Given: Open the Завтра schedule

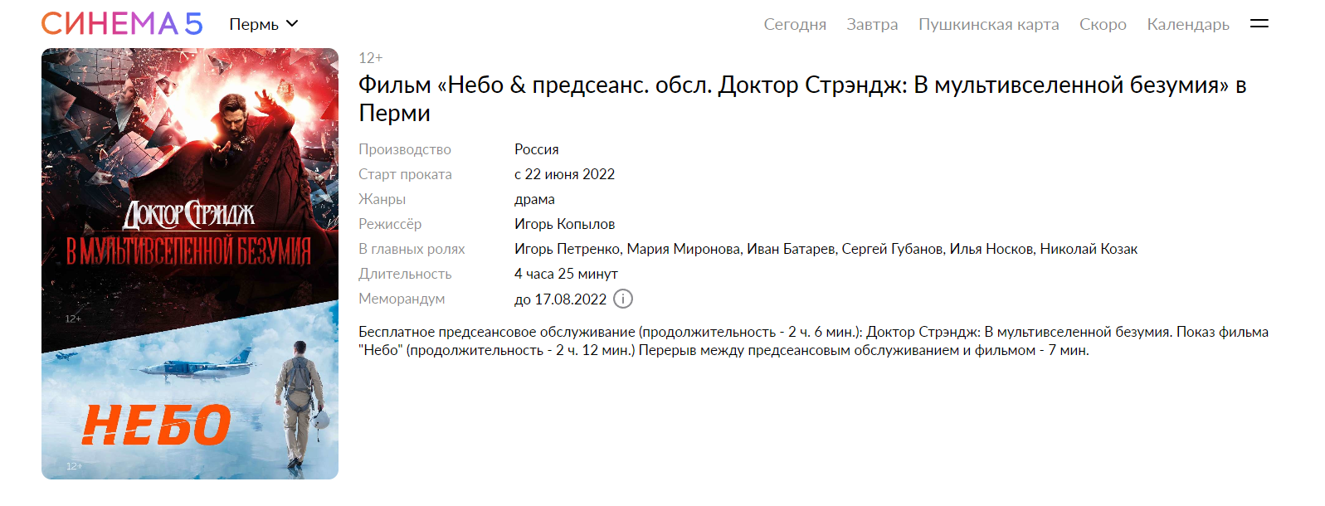Looking at the screenshot, I should (x=872, y=24).
